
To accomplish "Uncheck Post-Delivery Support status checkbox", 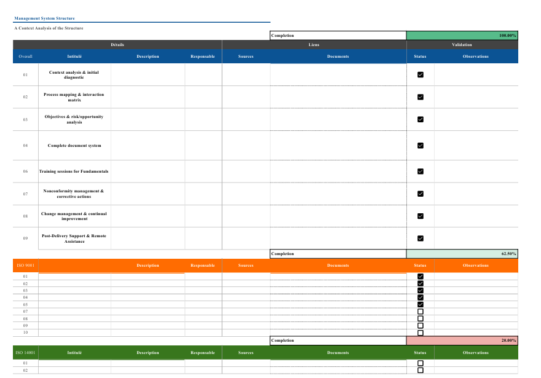I will 421,238.
